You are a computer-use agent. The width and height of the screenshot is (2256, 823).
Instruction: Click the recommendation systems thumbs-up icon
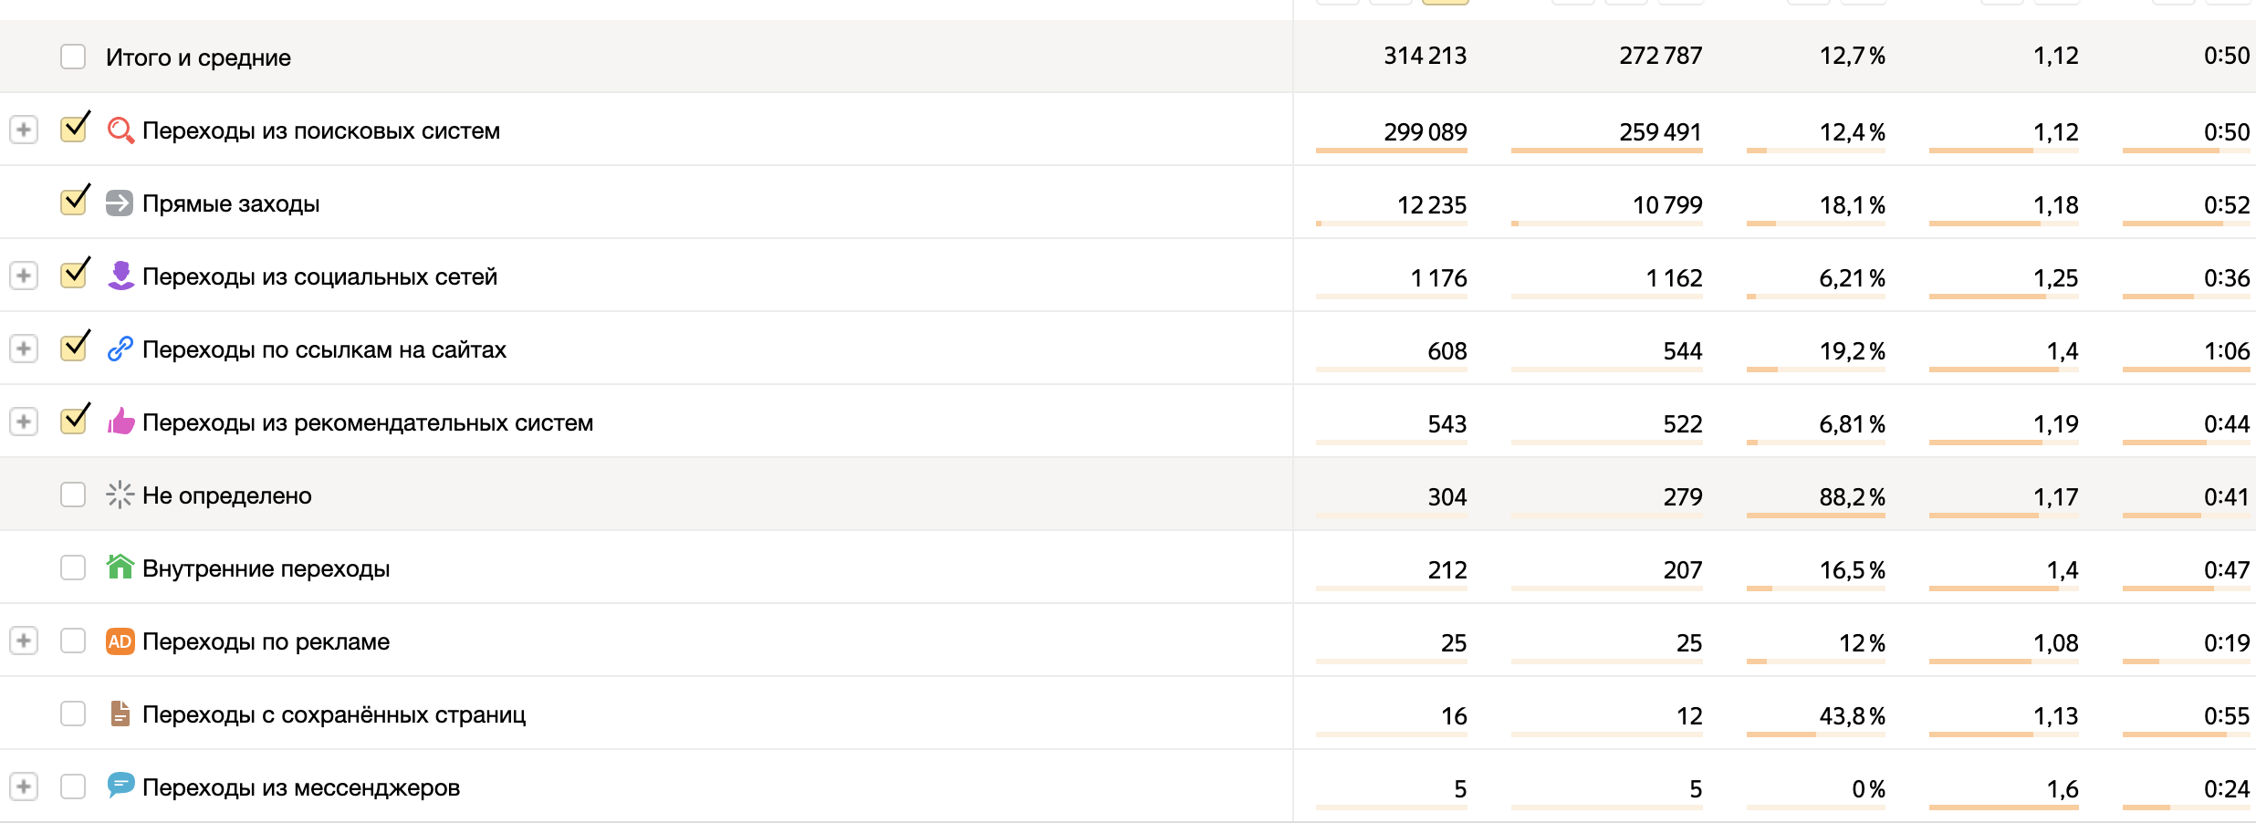click(x=120, y=422)
